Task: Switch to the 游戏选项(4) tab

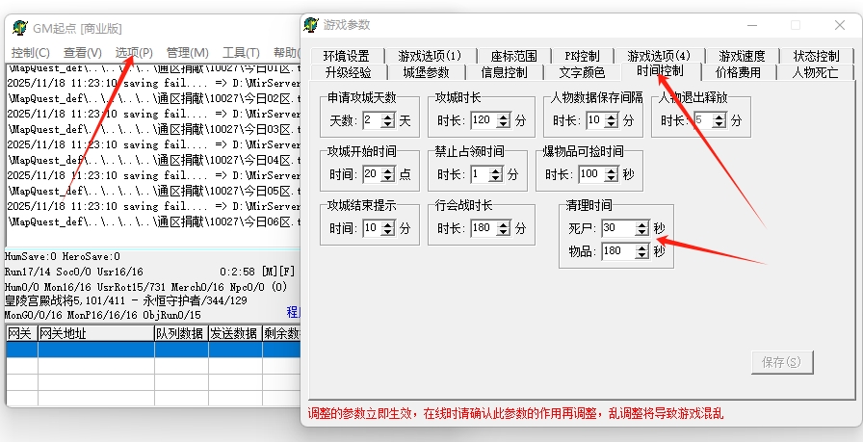Action: tap(659, 56)
